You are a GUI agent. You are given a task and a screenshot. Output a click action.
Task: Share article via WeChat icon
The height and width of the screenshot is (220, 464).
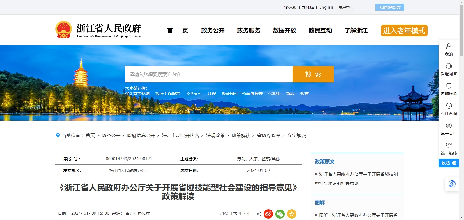280,214
